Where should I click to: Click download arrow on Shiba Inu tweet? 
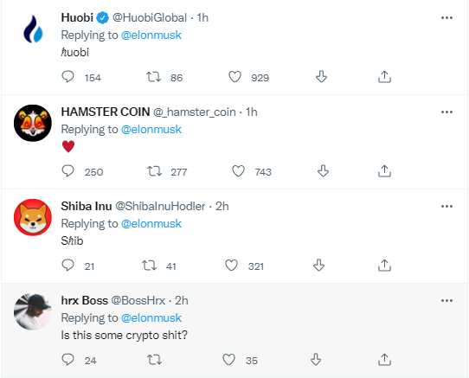tap(318, 266)
